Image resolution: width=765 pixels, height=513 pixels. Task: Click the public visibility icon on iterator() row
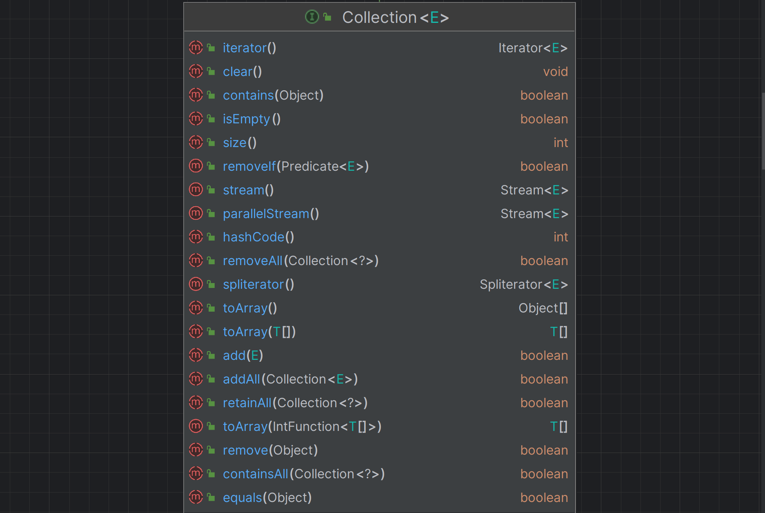tap(211, 48)
